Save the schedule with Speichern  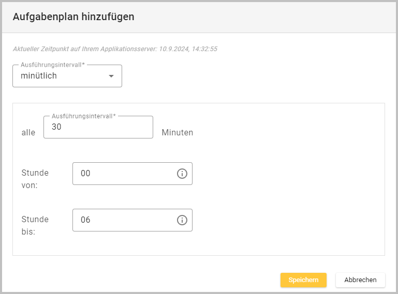tap(303, 280)
